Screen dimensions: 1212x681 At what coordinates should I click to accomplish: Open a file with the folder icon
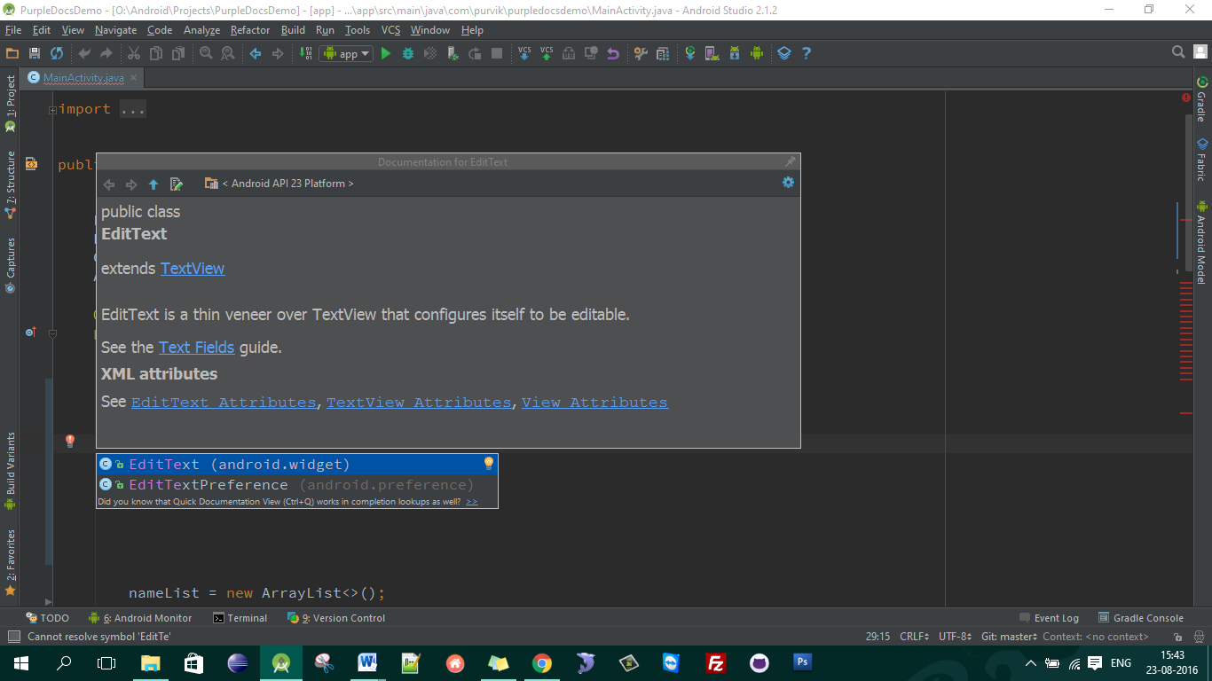click(x=12, y=53)
